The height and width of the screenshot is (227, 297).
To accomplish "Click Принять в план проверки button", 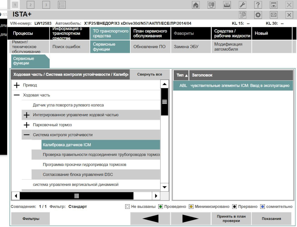I will tap(231, 219).
